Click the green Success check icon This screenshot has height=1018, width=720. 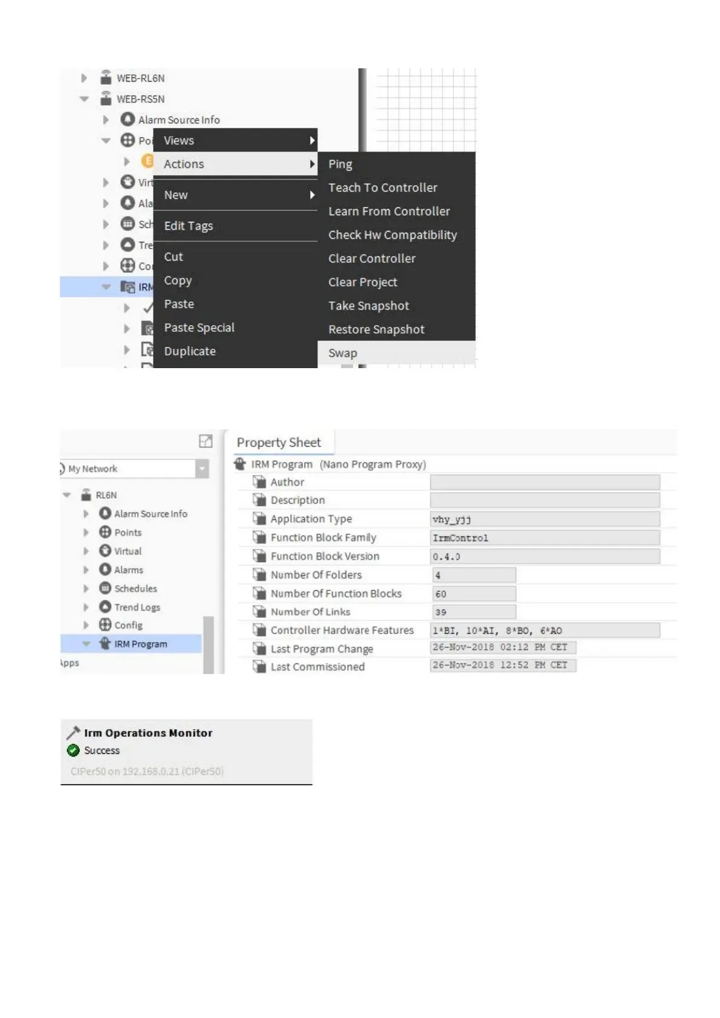[x=73, y=750]
